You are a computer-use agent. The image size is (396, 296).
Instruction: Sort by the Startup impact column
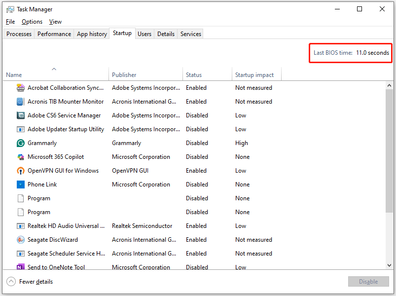tap(254, 75)
